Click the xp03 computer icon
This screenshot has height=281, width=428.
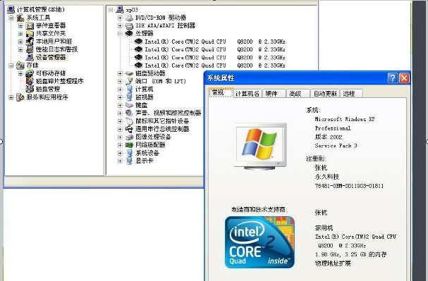120,10
